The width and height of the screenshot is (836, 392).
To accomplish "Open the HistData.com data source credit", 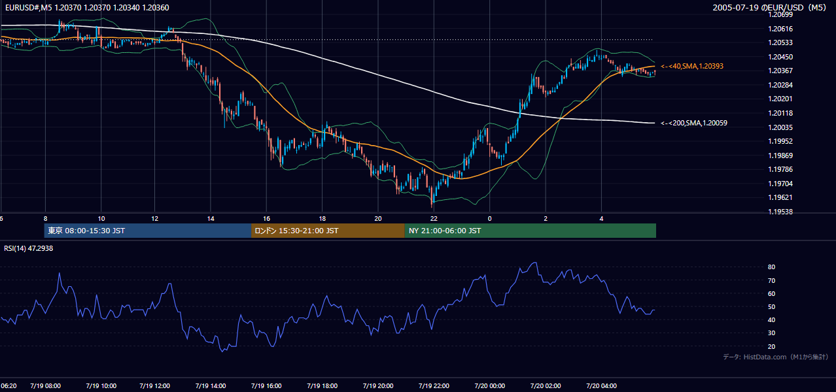I will (776, 357).
